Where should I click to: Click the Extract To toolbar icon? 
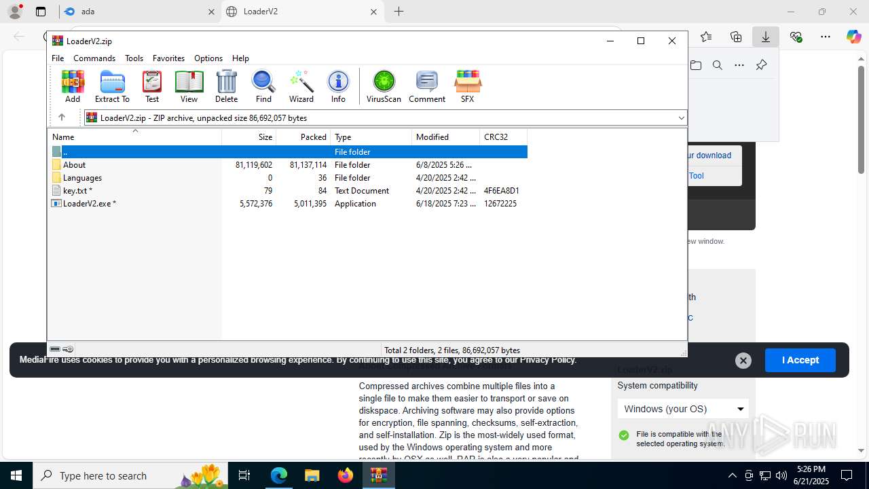click(112, 86)
